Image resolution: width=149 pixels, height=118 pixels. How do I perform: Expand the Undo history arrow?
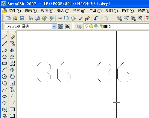(102, 18)
